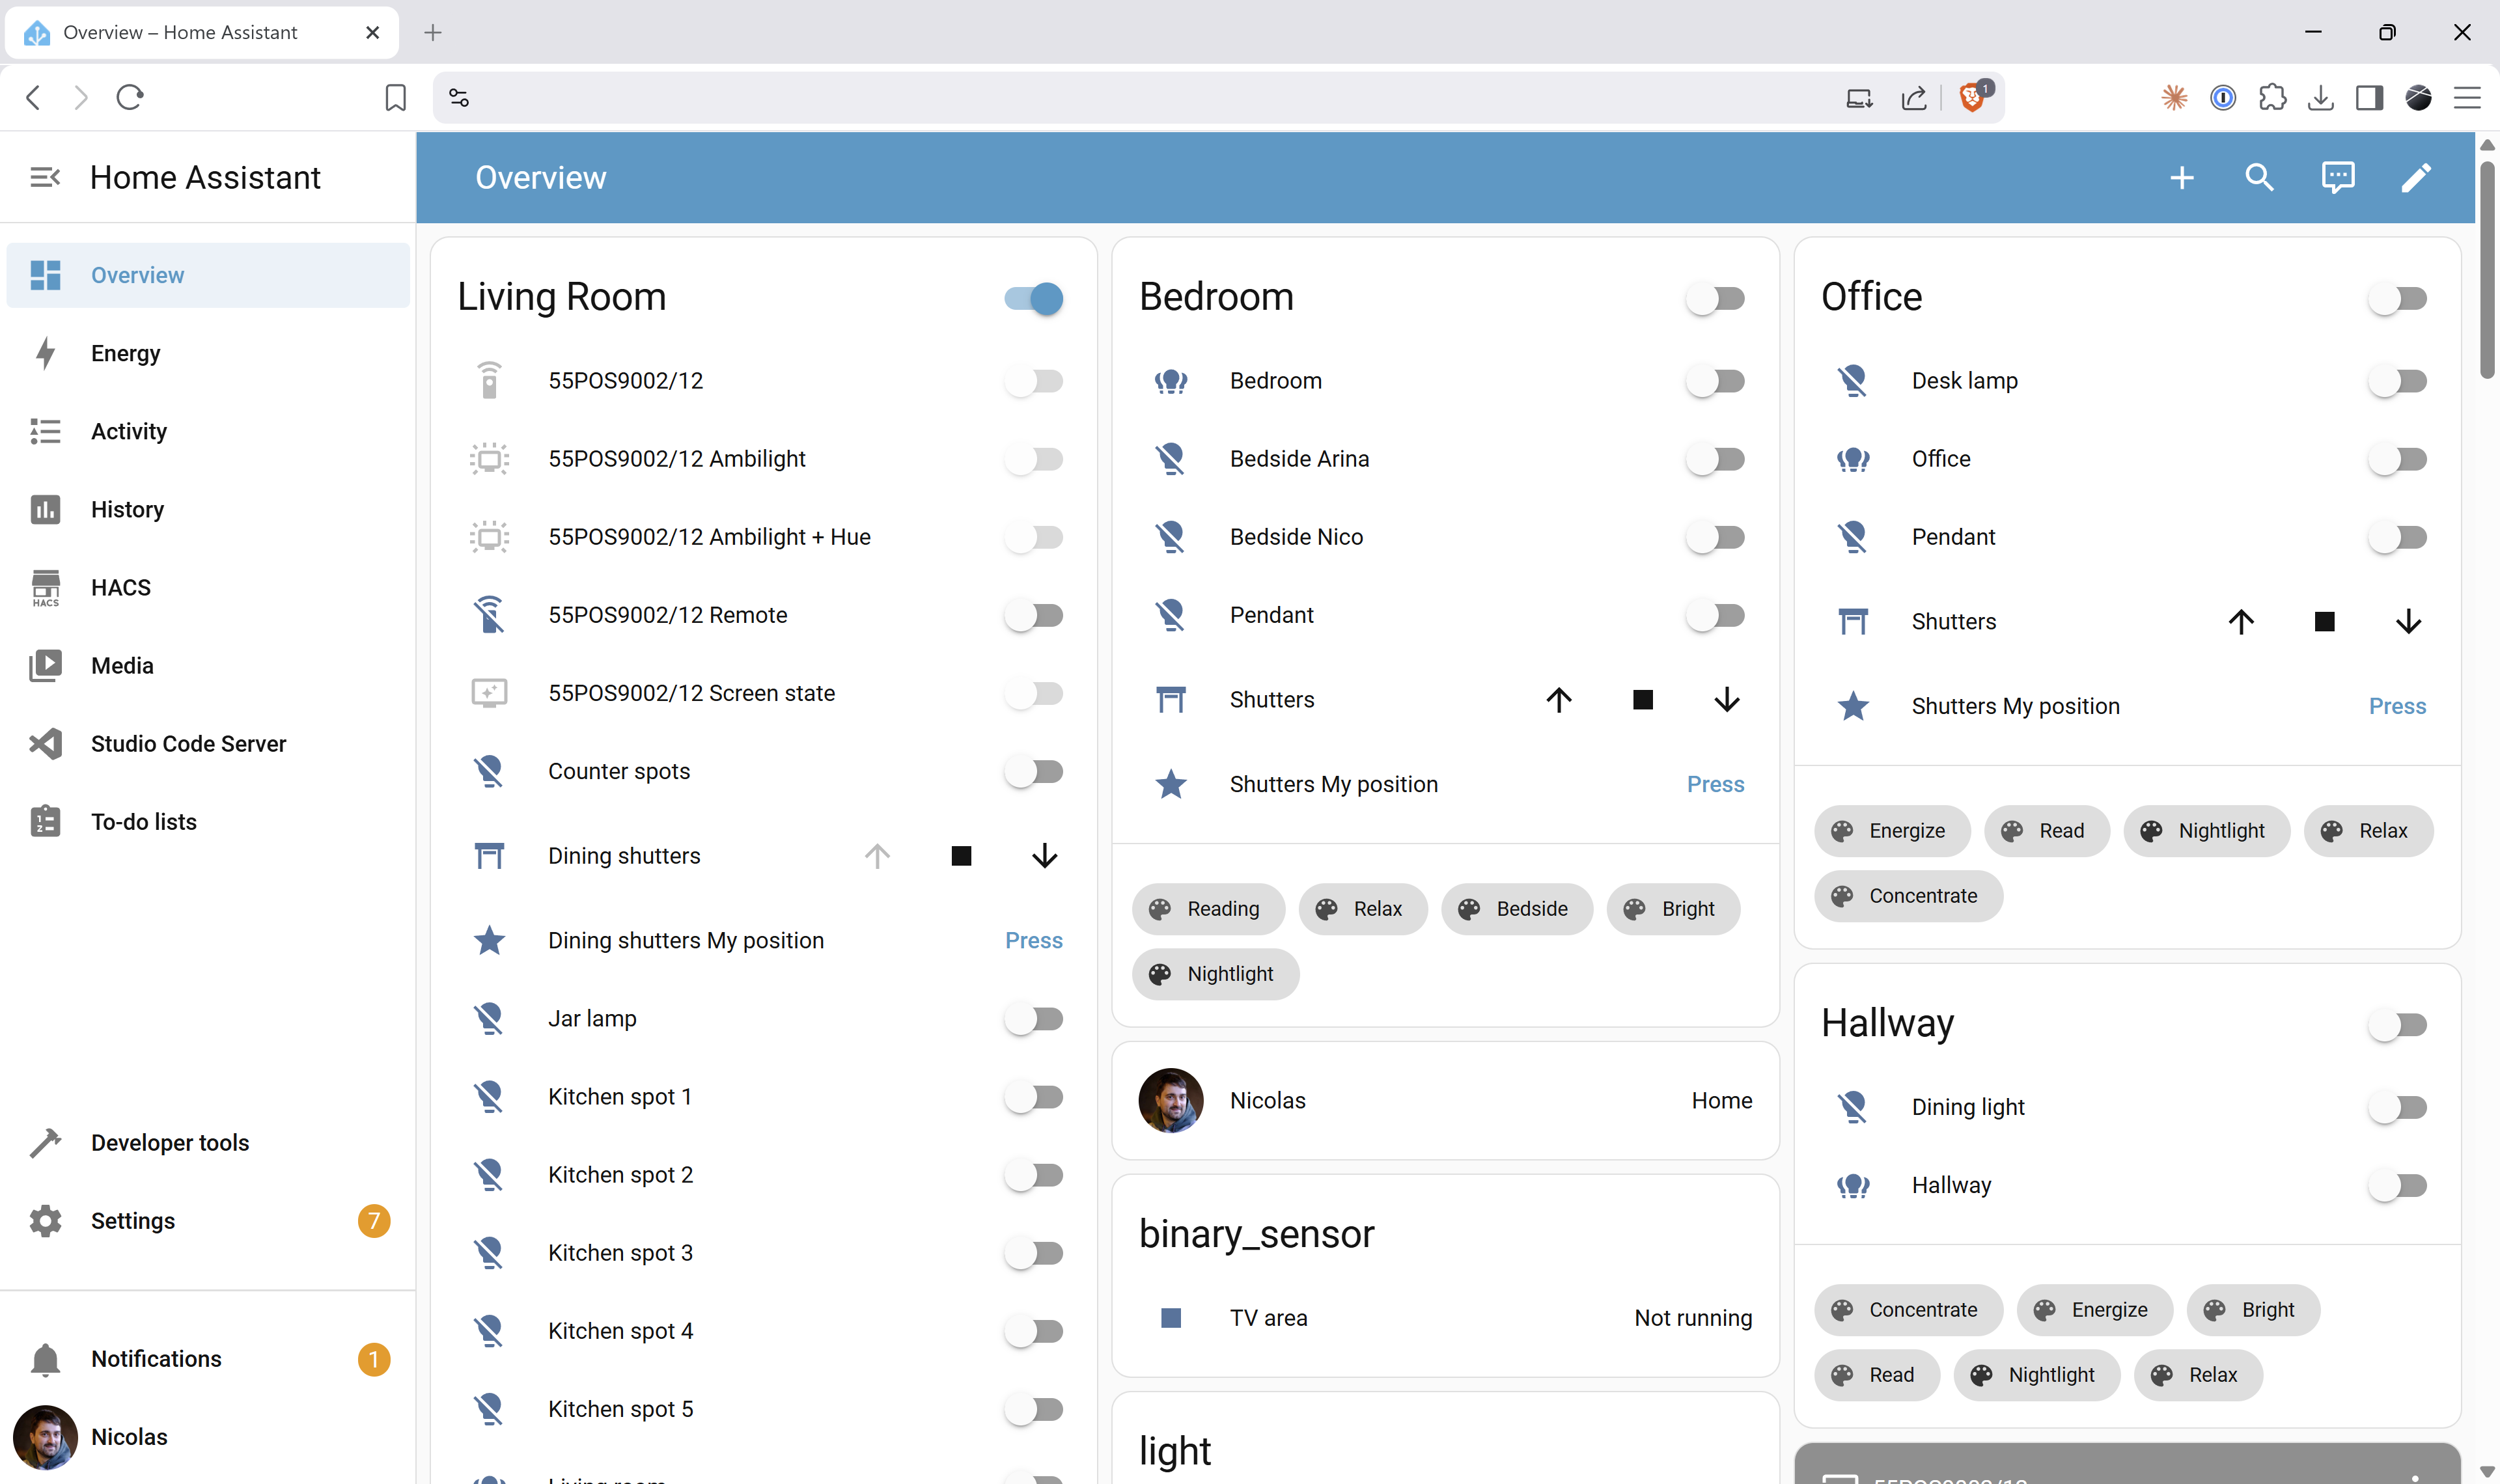
Task: Bookmark this page icon
Action: (x=395, y=97)
